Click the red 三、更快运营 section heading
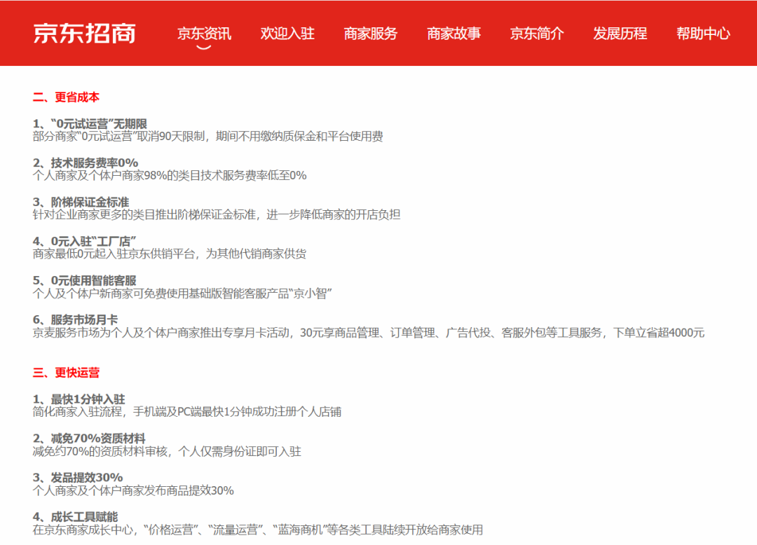This screenshot has width=757, height=545. (x=67, y=373)
